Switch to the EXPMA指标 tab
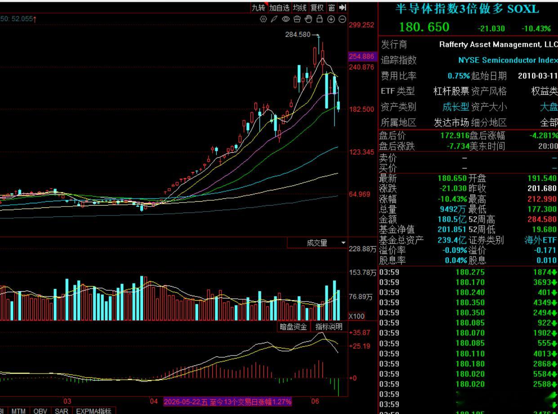The image size is (558, 414). coord(94,411)
